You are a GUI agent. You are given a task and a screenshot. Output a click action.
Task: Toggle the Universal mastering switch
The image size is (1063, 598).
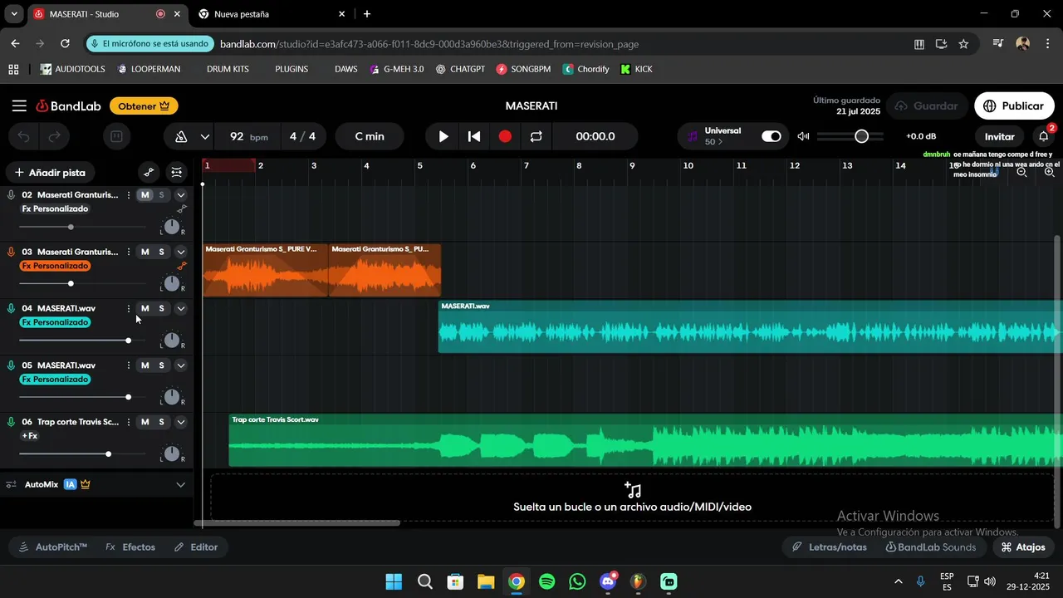(772, 136)
